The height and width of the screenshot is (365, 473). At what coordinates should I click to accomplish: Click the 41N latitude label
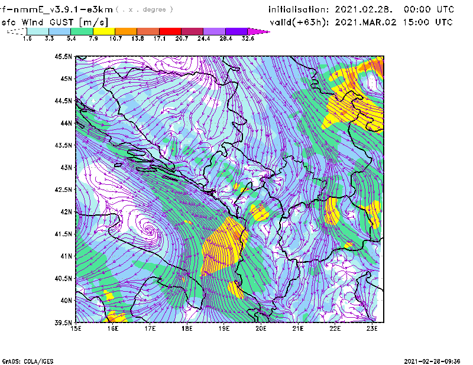pyautogui.click(x=66, y=256)
